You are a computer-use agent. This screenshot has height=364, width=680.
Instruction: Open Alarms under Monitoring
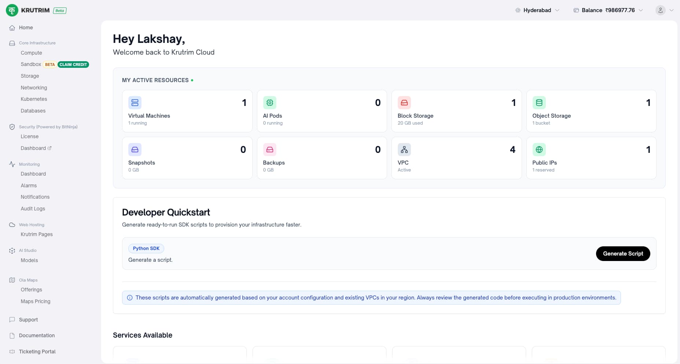[x=29, y=185]
